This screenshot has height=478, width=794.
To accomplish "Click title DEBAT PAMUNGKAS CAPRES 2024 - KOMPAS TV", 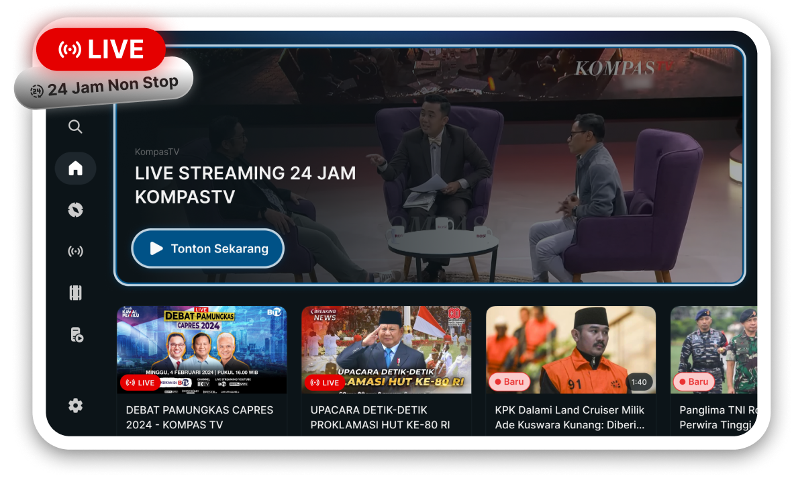I will pyautogui.click(x=199, y=417).
